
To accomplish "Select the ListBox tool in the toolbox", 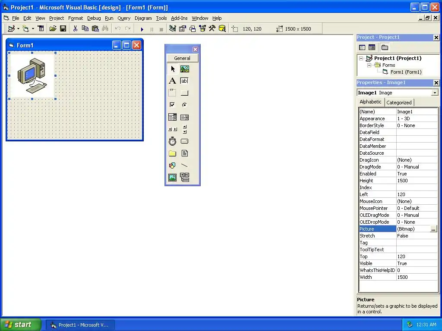I will coord(185,117).
